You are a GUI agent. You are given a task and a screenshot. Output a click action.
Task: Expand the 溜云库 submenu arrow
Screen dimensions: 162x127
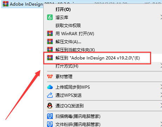(x=161, y=18)
